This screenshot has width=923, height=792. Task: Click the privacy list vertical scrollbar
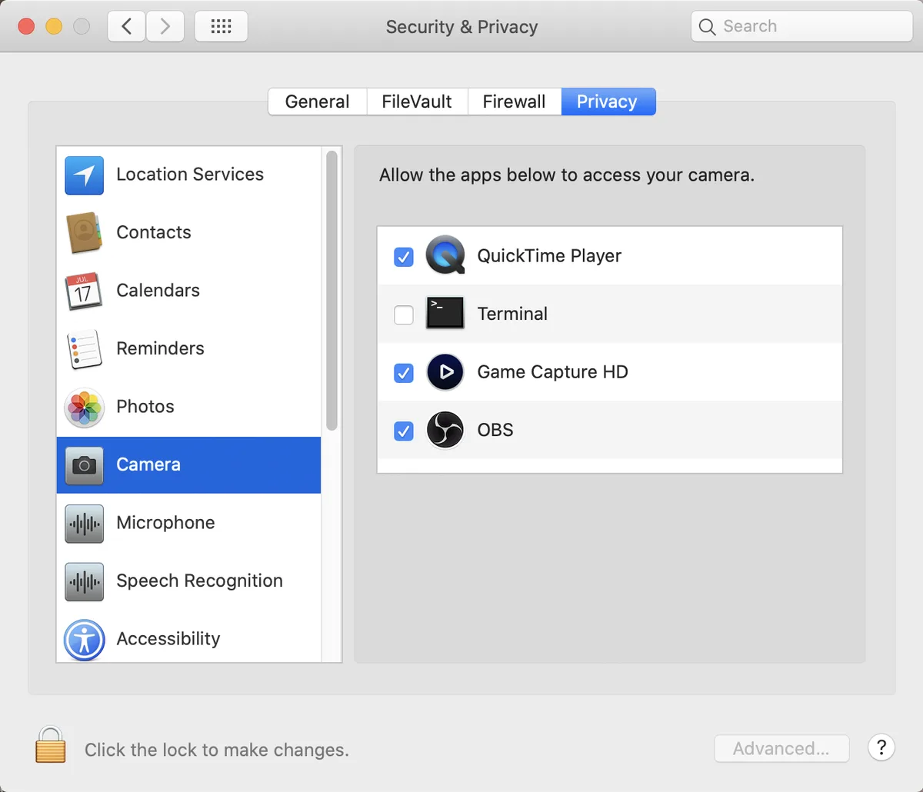pos(332,291)
